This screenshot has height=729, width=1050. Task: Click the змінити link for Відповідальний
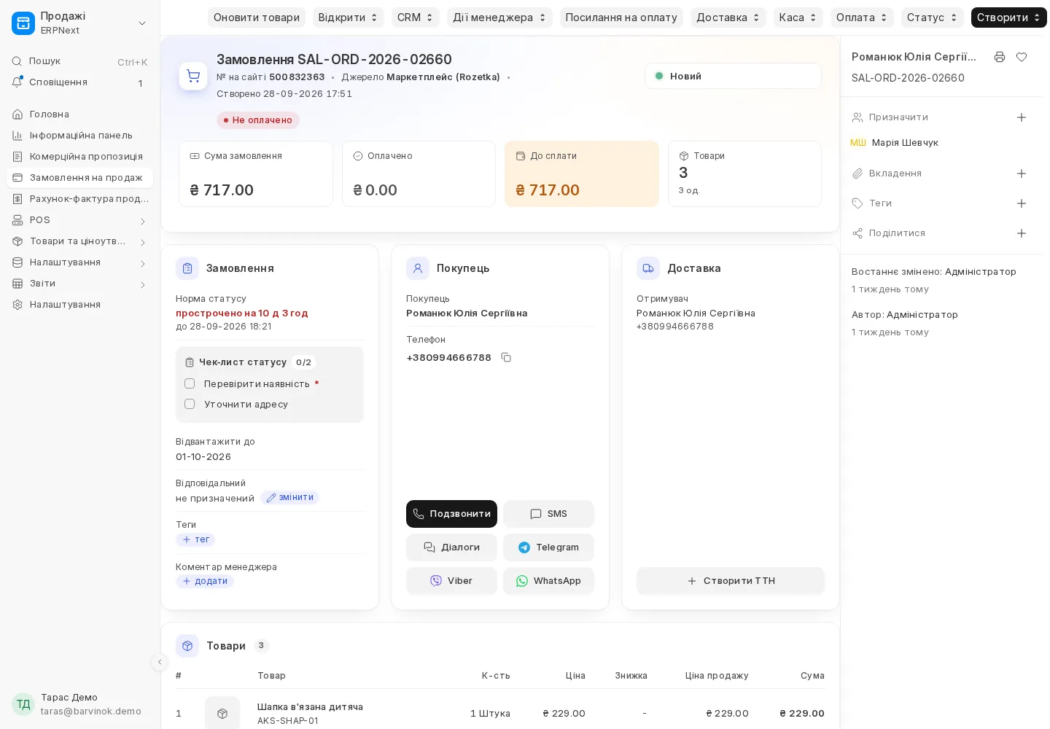coord(289,498)
